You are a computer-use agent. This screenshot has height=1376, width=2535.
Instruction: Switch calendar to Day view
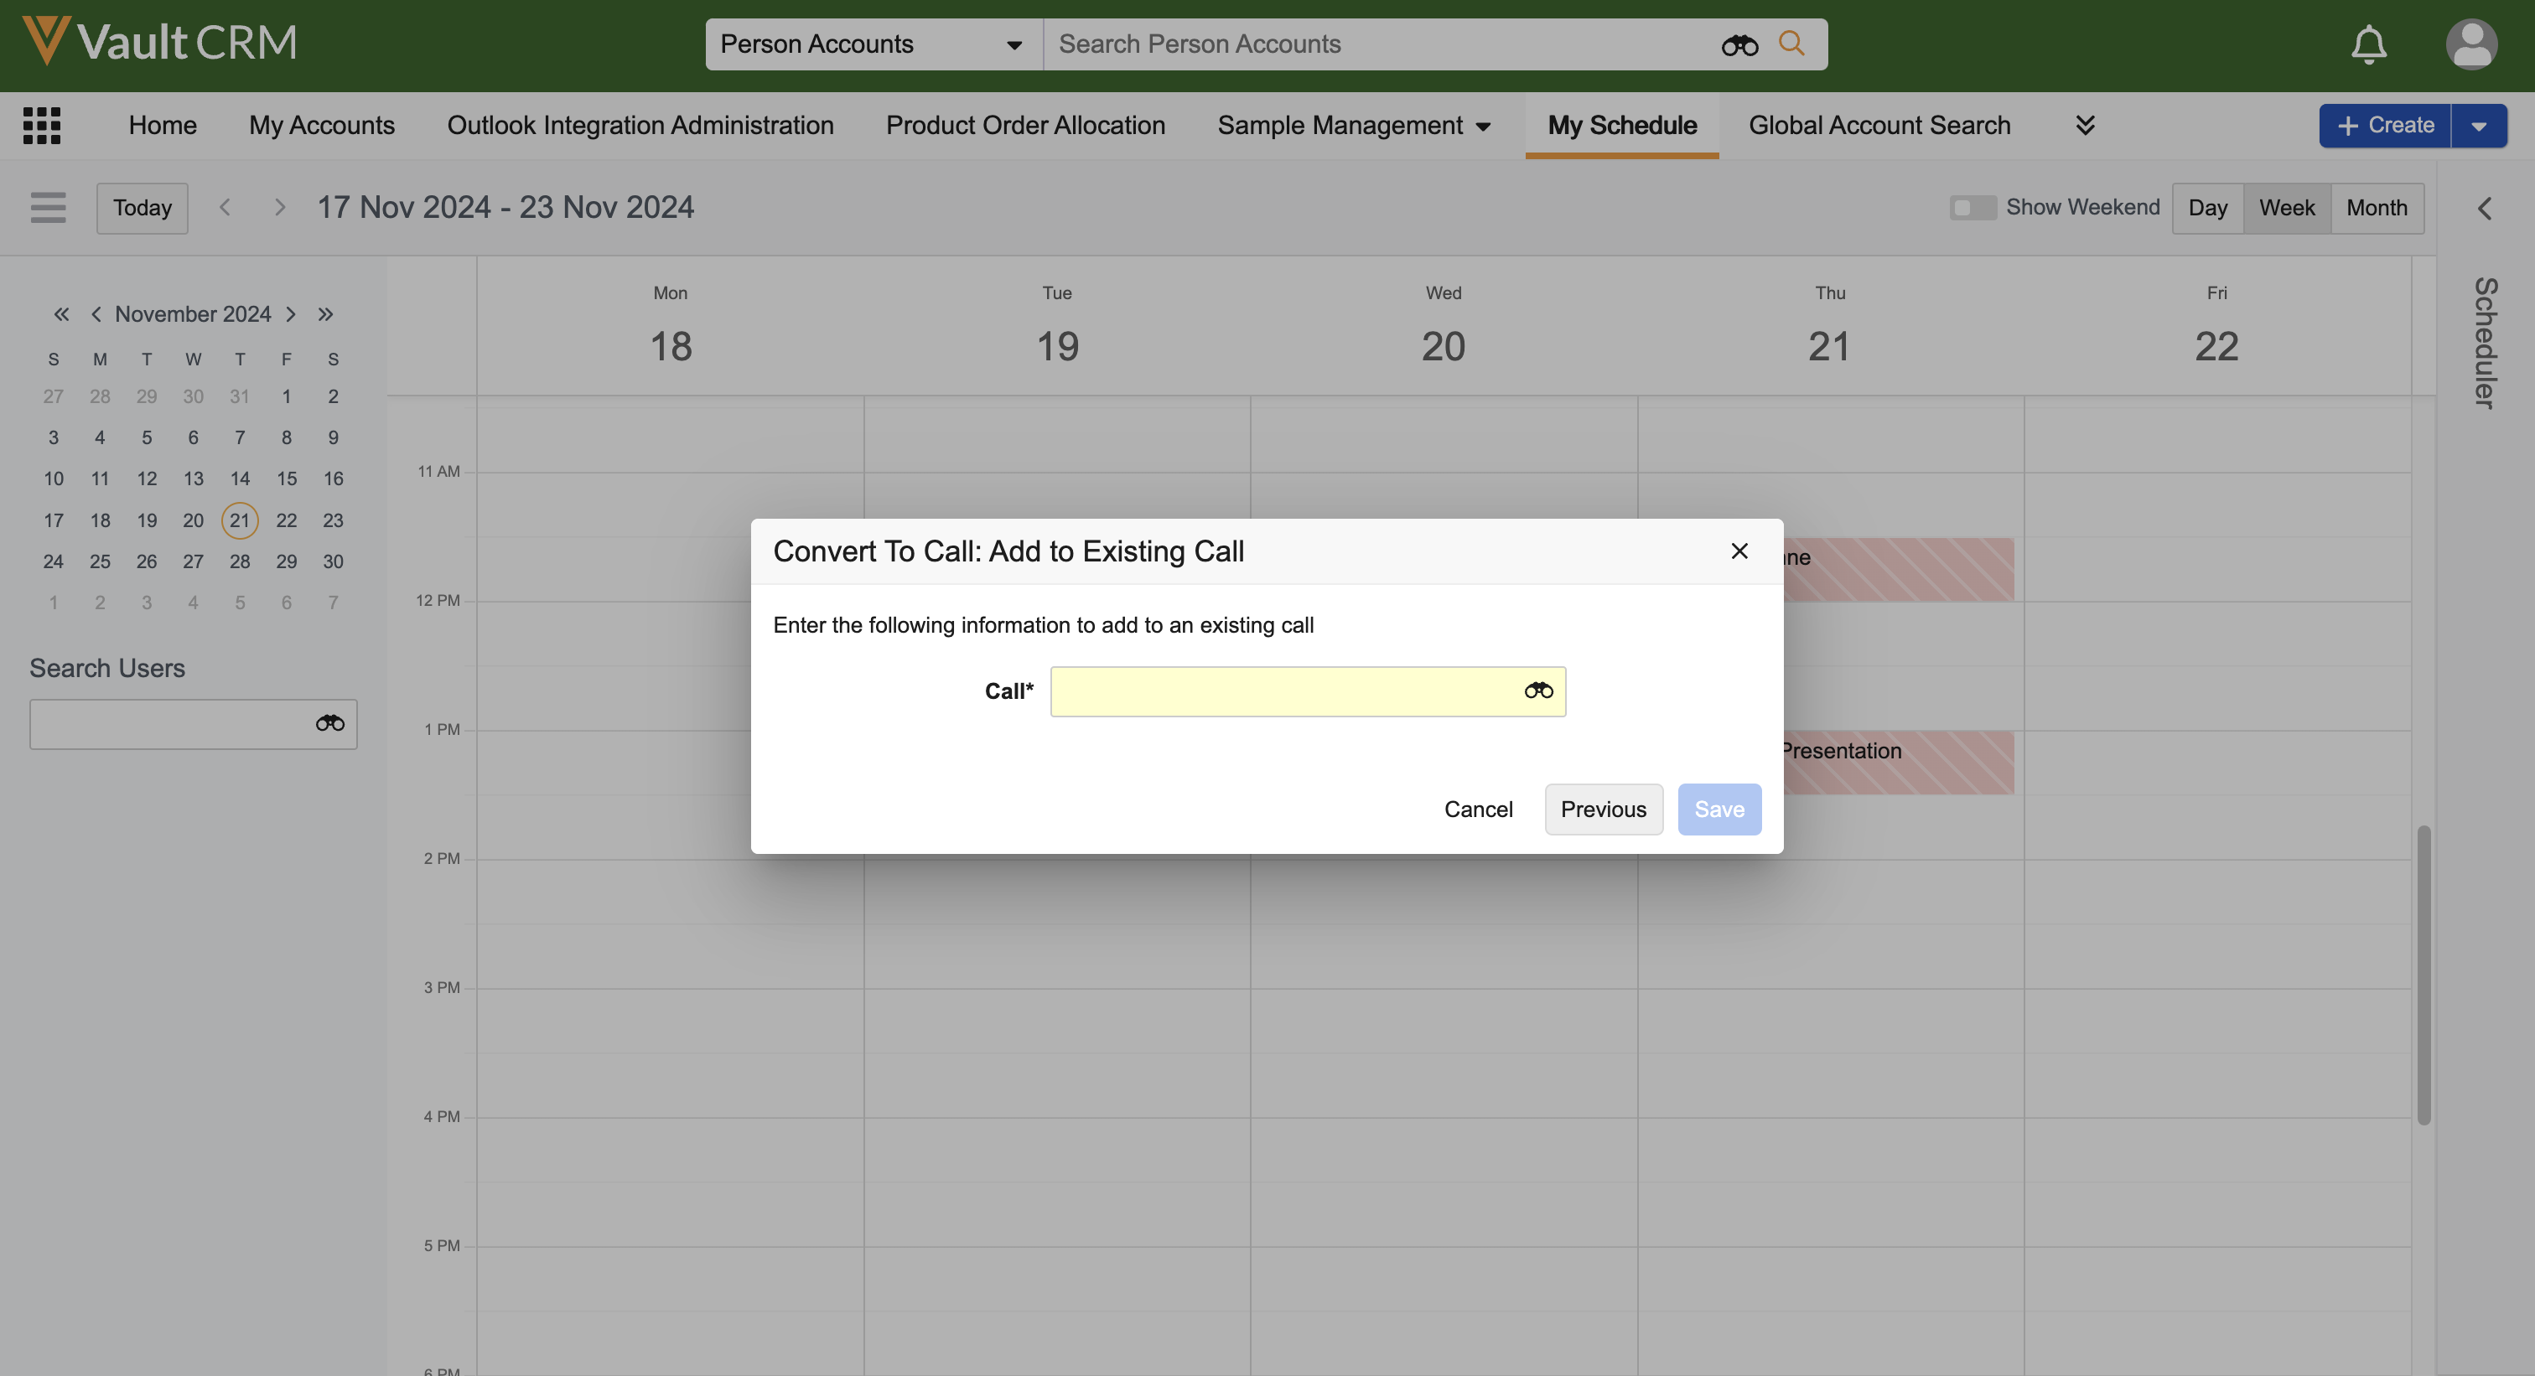point(2206,208)
